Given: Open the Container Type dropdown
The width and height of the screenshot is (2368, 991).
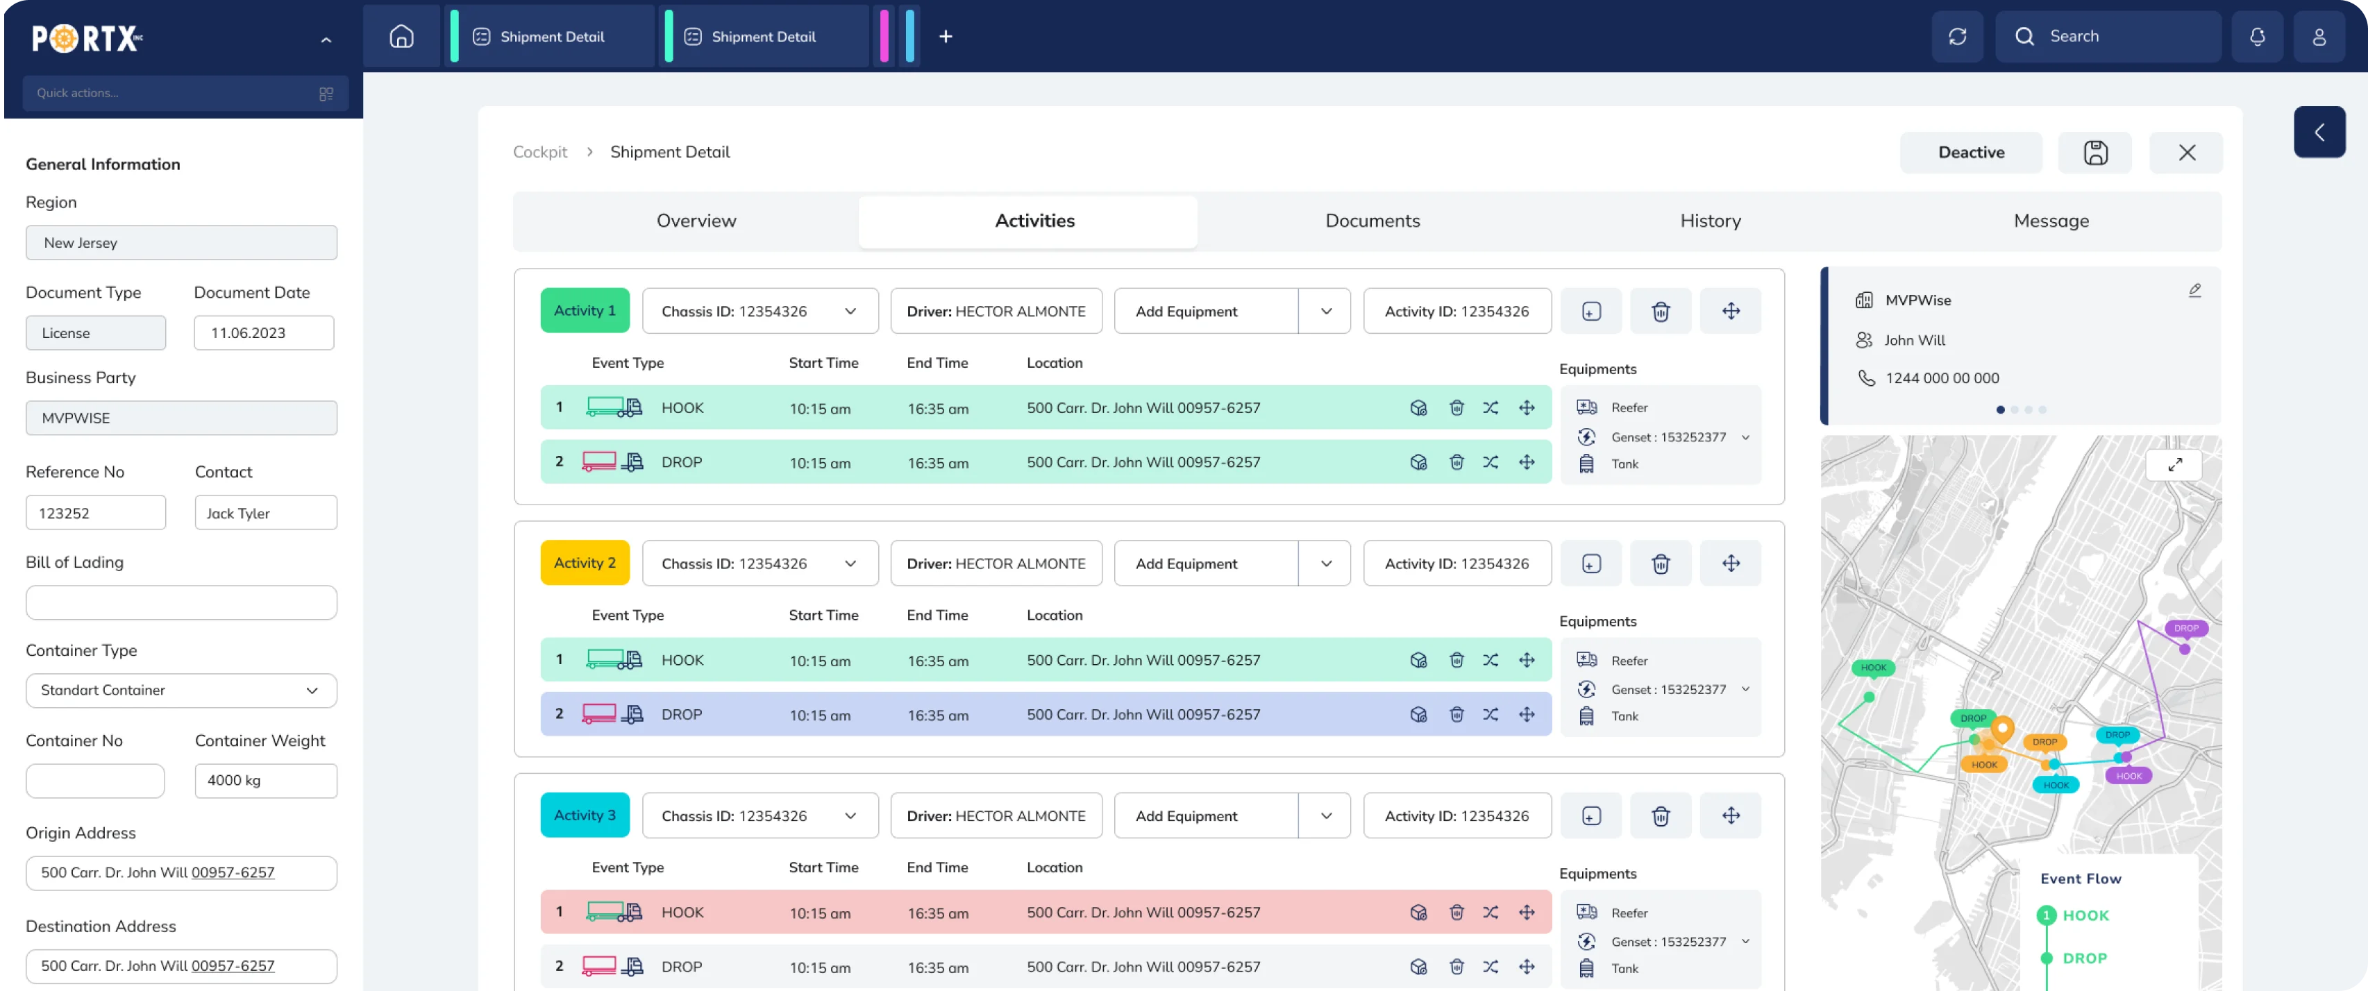Looking at the screenshot, I should (x=181, y=691).
